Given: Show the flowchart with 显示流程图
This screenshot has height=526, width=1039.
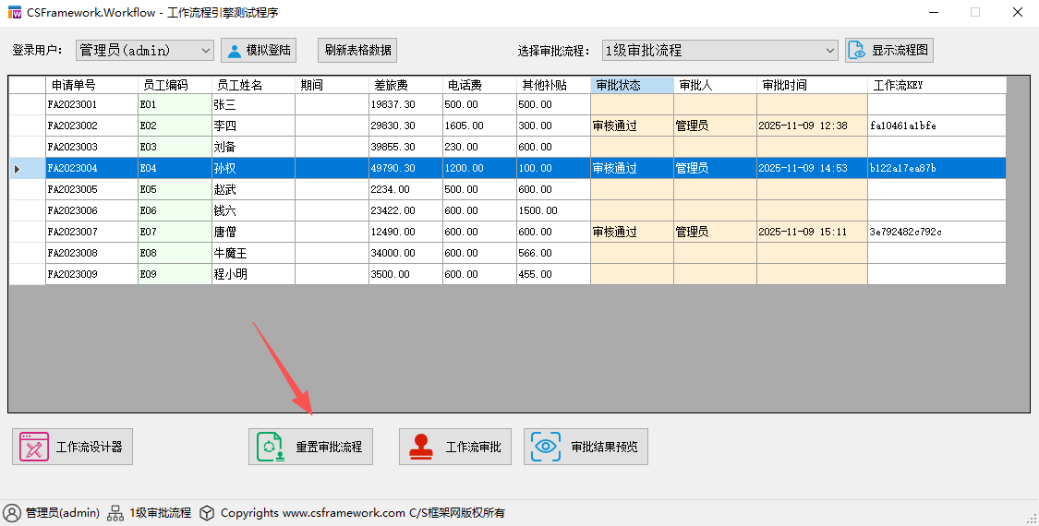Looking at the screenshot, I should [x=889, y=51].
